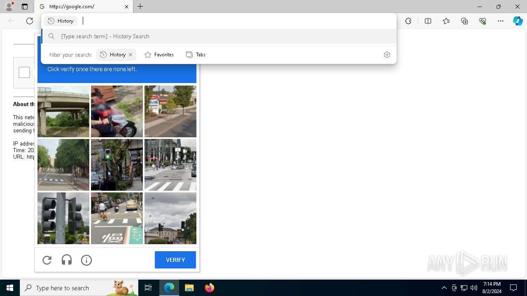This screenshot has width=527, height=296.
Task: Select the close-up traffic signals image
Action: pyautogui.click(x=63, y=218)
